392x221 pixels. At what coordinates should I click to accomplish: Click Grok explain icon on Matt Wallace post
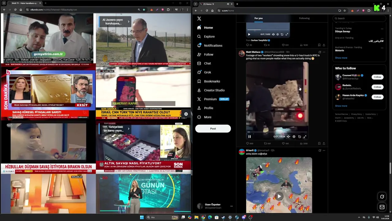[x=320, y=52]
